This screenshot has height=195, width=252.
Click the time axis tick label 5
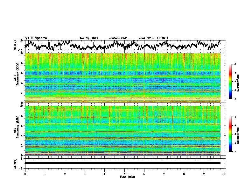click(124, 174)
